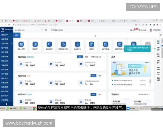Viewport: 163px width, 130px height.
Task: Click the browser extensions puzzle icon
Action: pyautogui.click(x=150, y=25)
